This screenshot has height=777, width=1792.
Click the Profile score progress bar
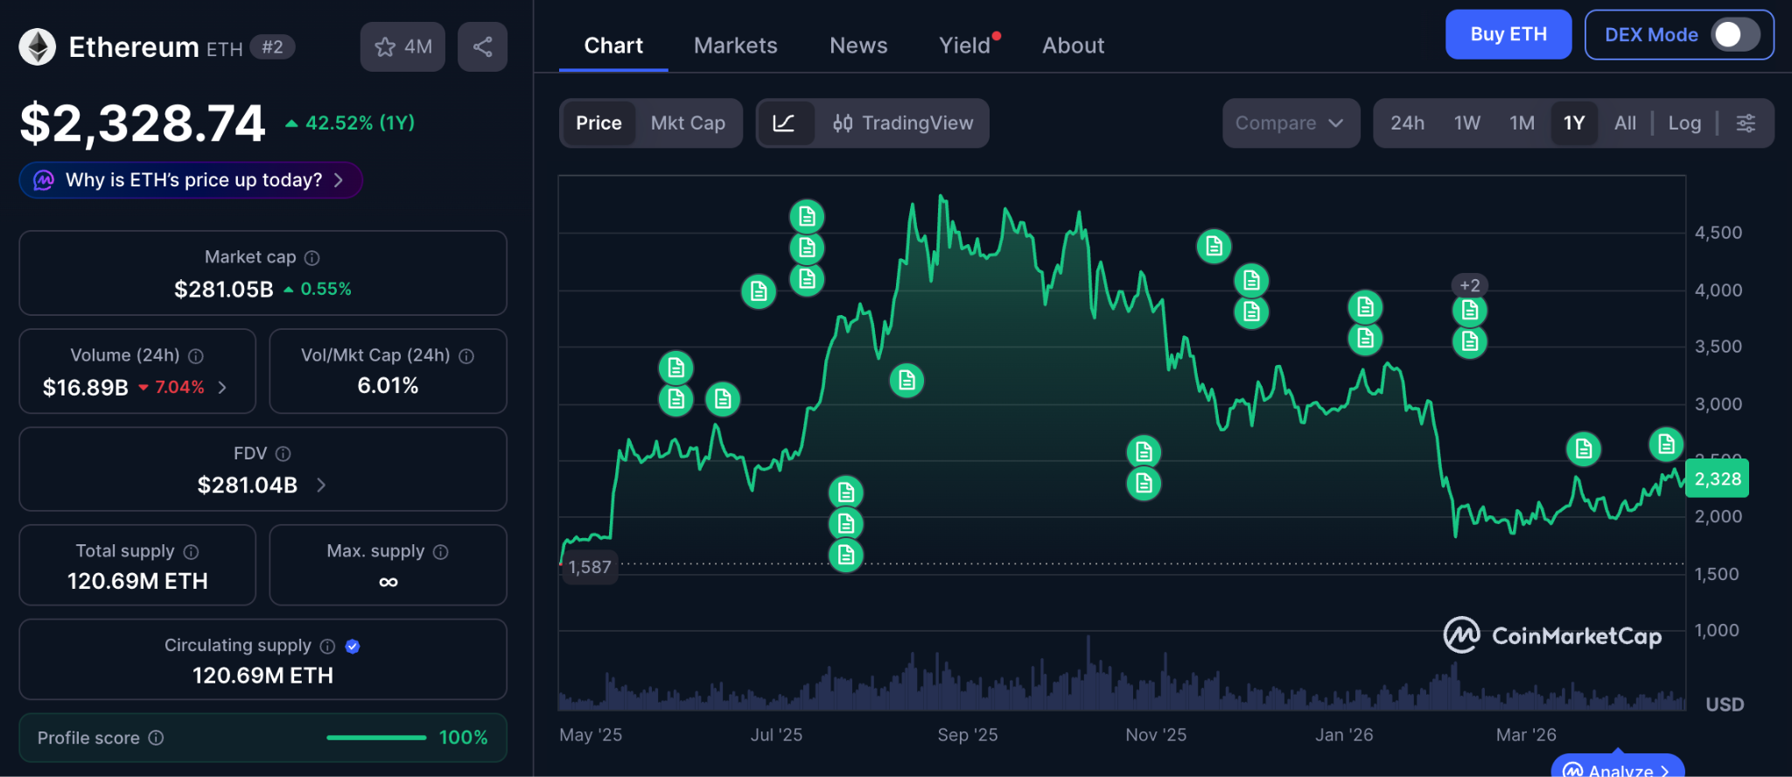(x=376, y=738)
